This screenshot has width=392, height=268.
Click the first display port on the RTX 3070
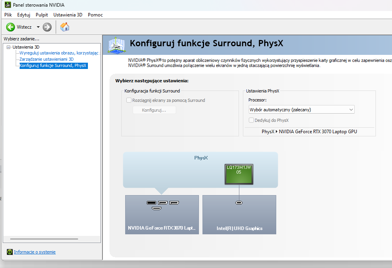151,203
